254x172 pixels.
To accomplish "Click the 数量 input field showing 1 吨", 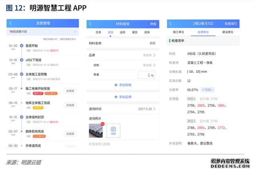I will pos(146,75).
